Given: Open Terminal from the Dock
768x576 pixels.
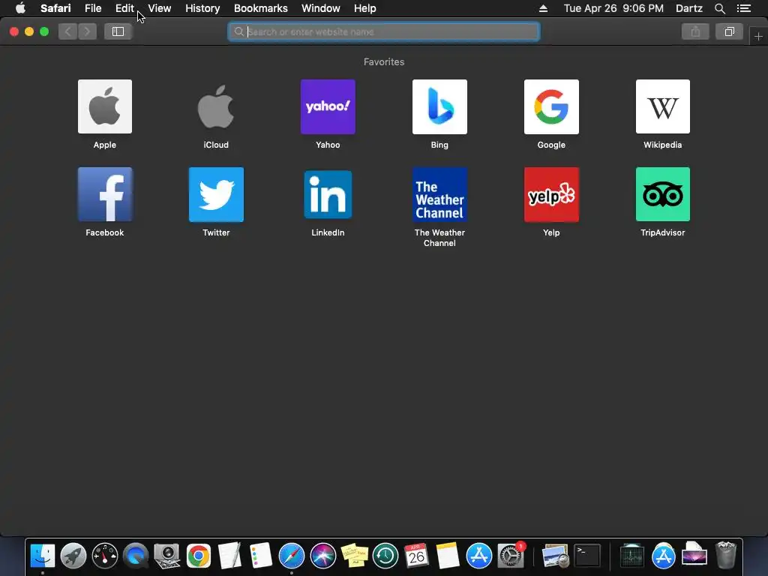Looking at the screenshot, I should [586, 556].
